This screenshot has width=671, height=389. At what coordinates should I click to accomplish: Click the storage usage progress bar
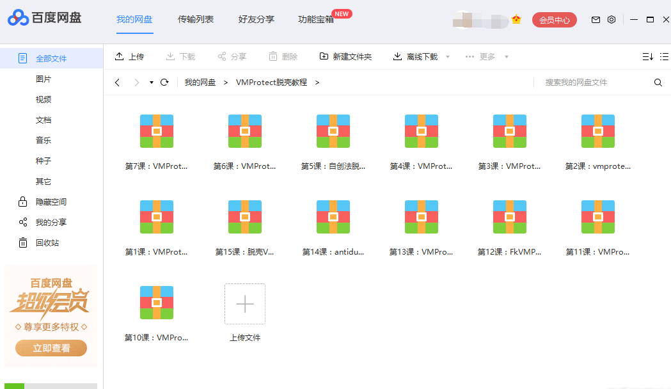tap(51, 386)
